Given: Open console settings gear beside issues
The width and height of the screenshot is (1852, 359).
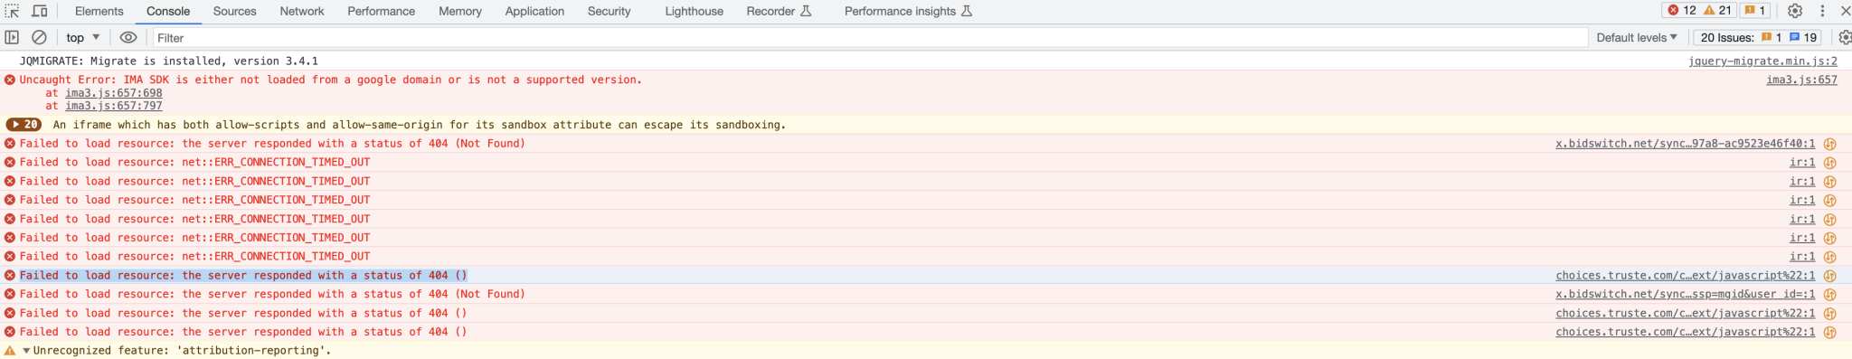Looking at the screenshot, I should coord(1845,37).
